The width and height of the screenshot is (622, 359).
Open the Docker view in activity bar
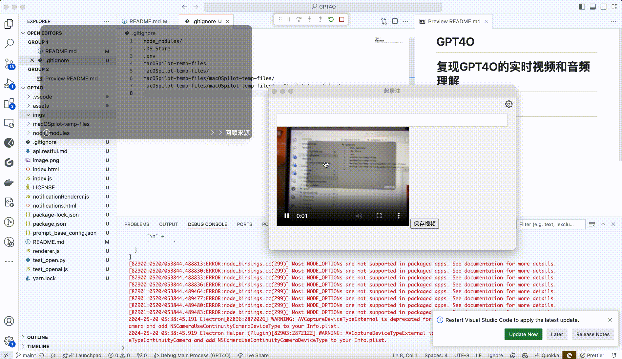(9, 182)
